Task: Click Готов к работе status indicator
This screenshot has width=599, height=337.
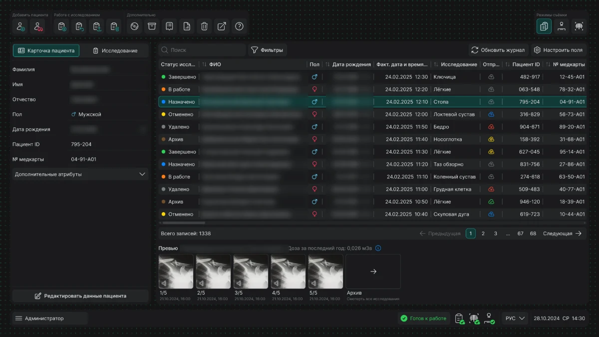Action: tap(424, 319)
